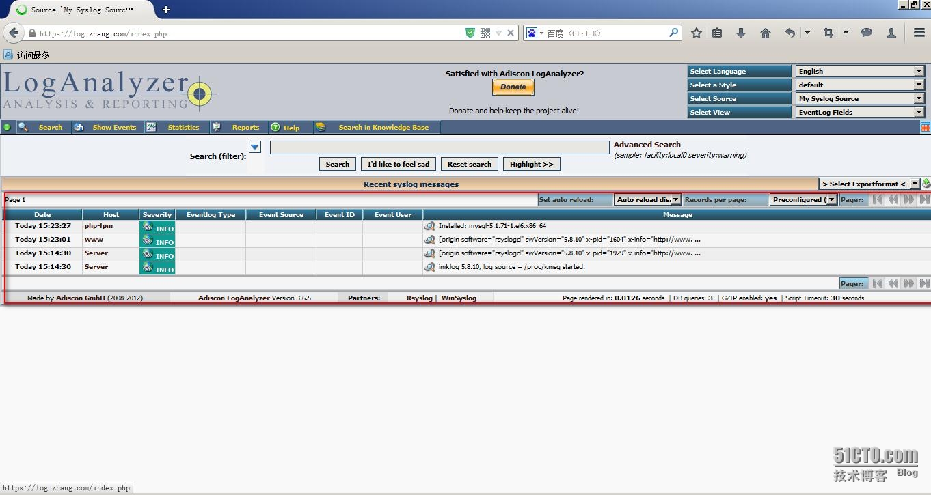Screen dimensions: 931x495
Task: Open the address bar history dropdown arrow
Action: coord(498,33)
